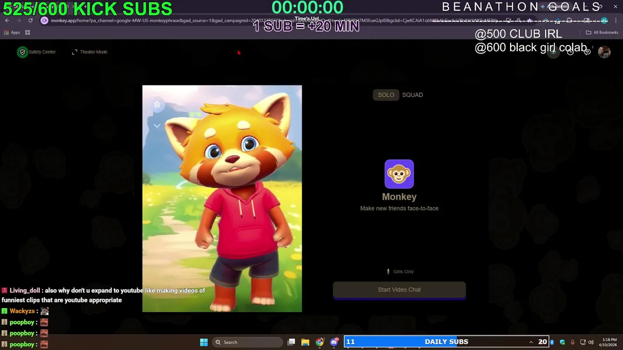
Task: Open Discord from the taskbar
Action: (x=334, y=342)
